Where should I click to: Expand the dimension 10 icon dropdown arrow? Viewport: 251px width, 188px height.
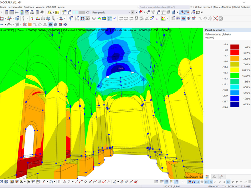pyautogui.click(x=13, y=24)
